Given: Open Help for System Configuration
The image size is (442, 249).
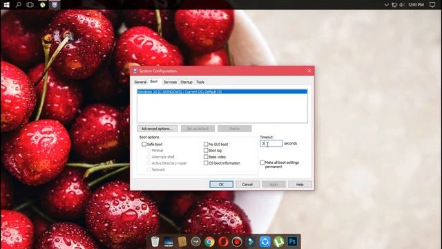Looking at the screenshot, I should pyautogui.click(x=300, y=185).
